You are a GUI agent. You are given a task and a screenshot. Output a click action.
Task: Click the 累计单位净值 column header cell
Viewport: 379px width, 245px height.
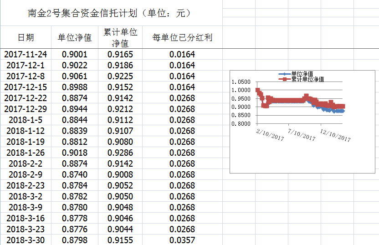120,38
